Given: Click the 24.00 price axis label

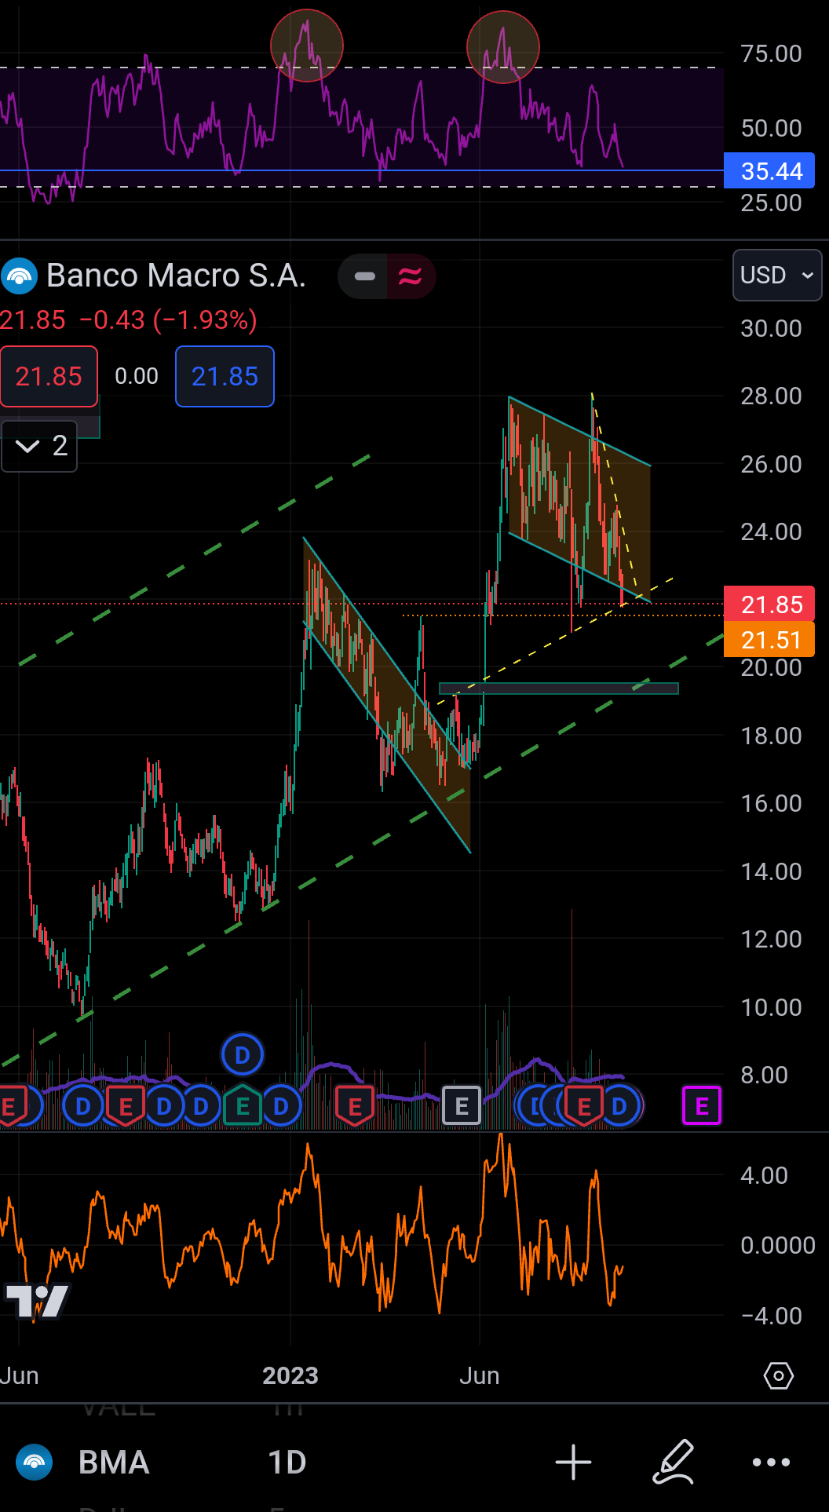Looking at the screenshot, I should pos(771,531).
